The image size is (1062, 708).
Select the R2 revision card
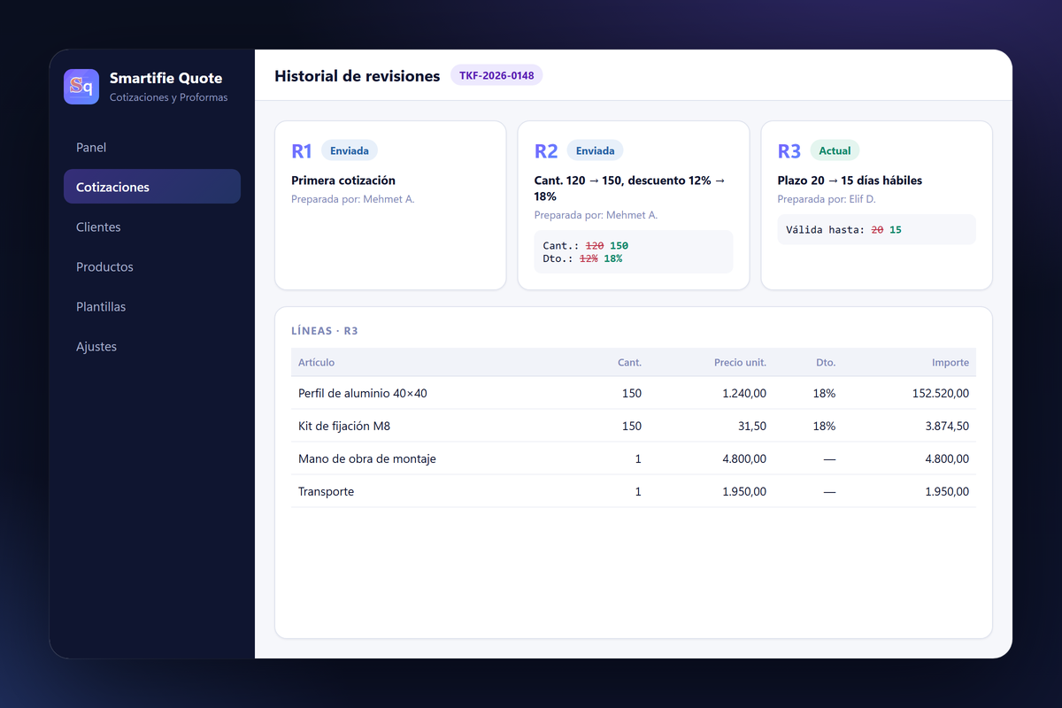634,205
